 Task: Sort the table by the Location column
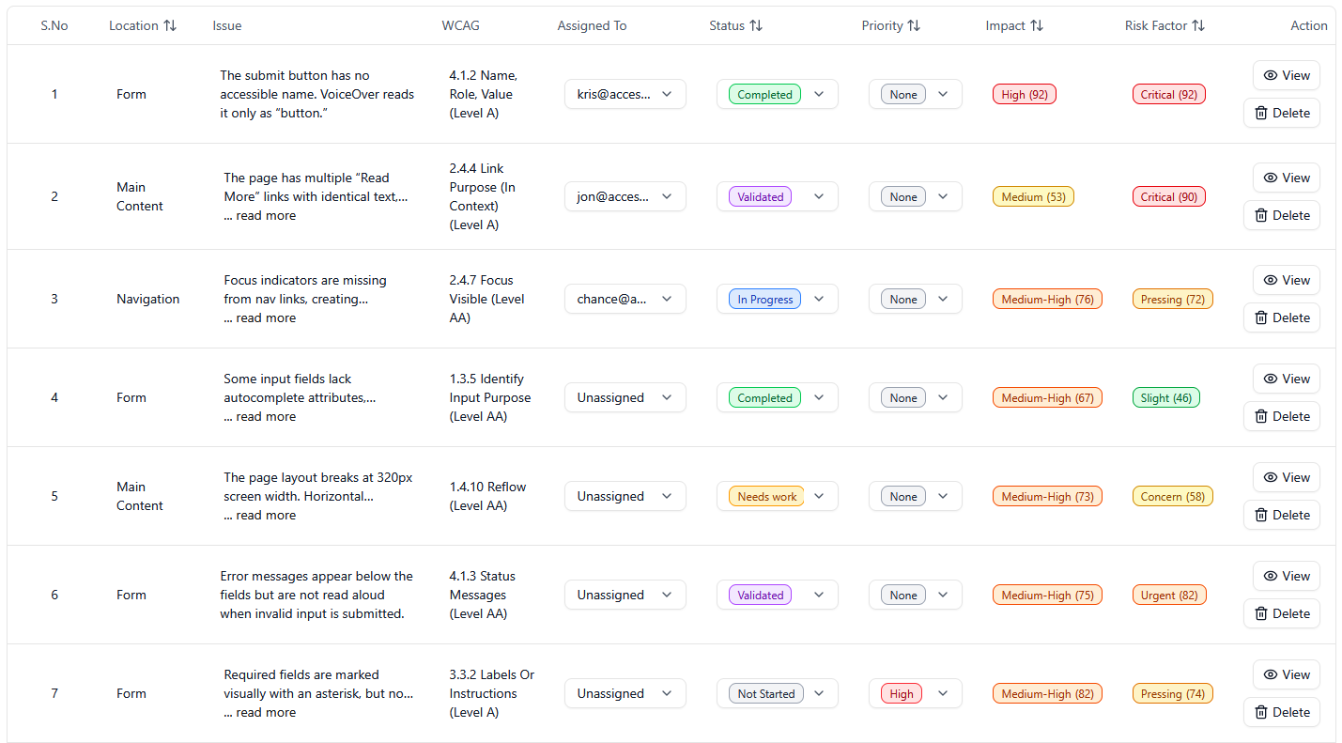tap(169, 25)
